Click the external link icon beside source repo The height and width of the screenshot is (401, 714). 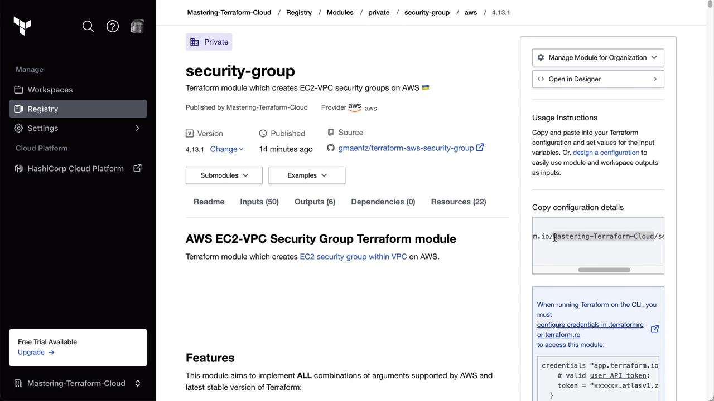(x=480, y=148)
